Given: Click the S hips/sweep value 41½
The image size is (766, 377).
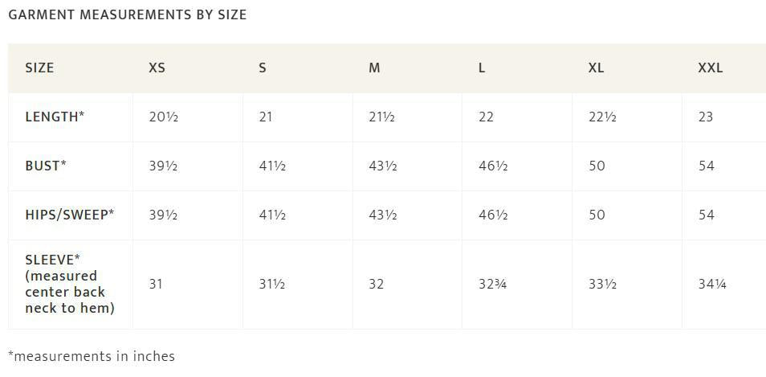Looking at the screenshot, I should (272, 215).
